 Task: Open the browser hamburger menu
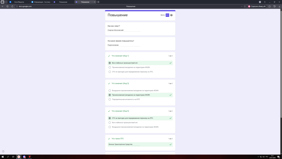tap(265, 2)
